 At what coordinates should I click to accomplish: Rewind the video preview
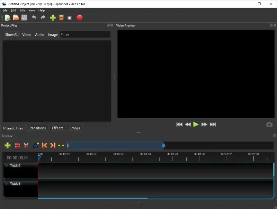point(188,125)
